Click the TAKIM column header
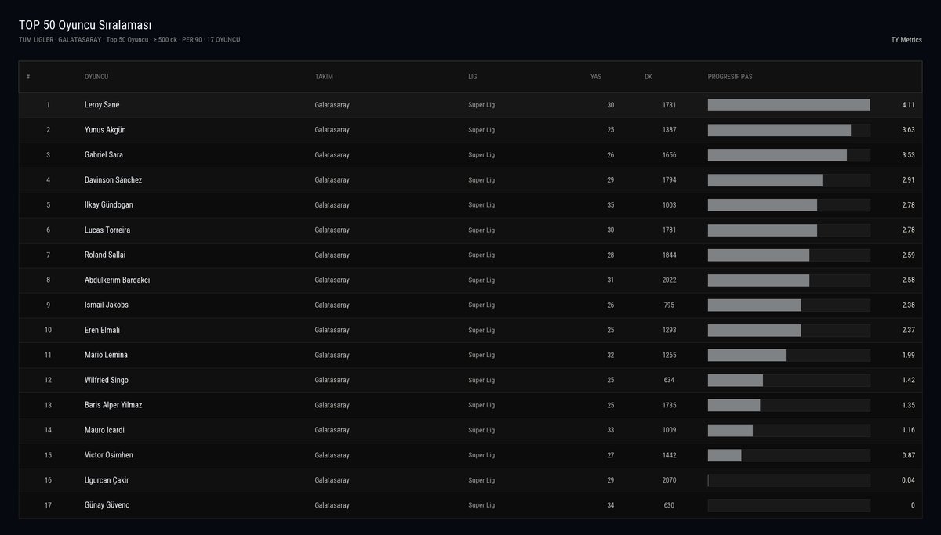This screenshot has width=941, height=535. click(324, 77)
